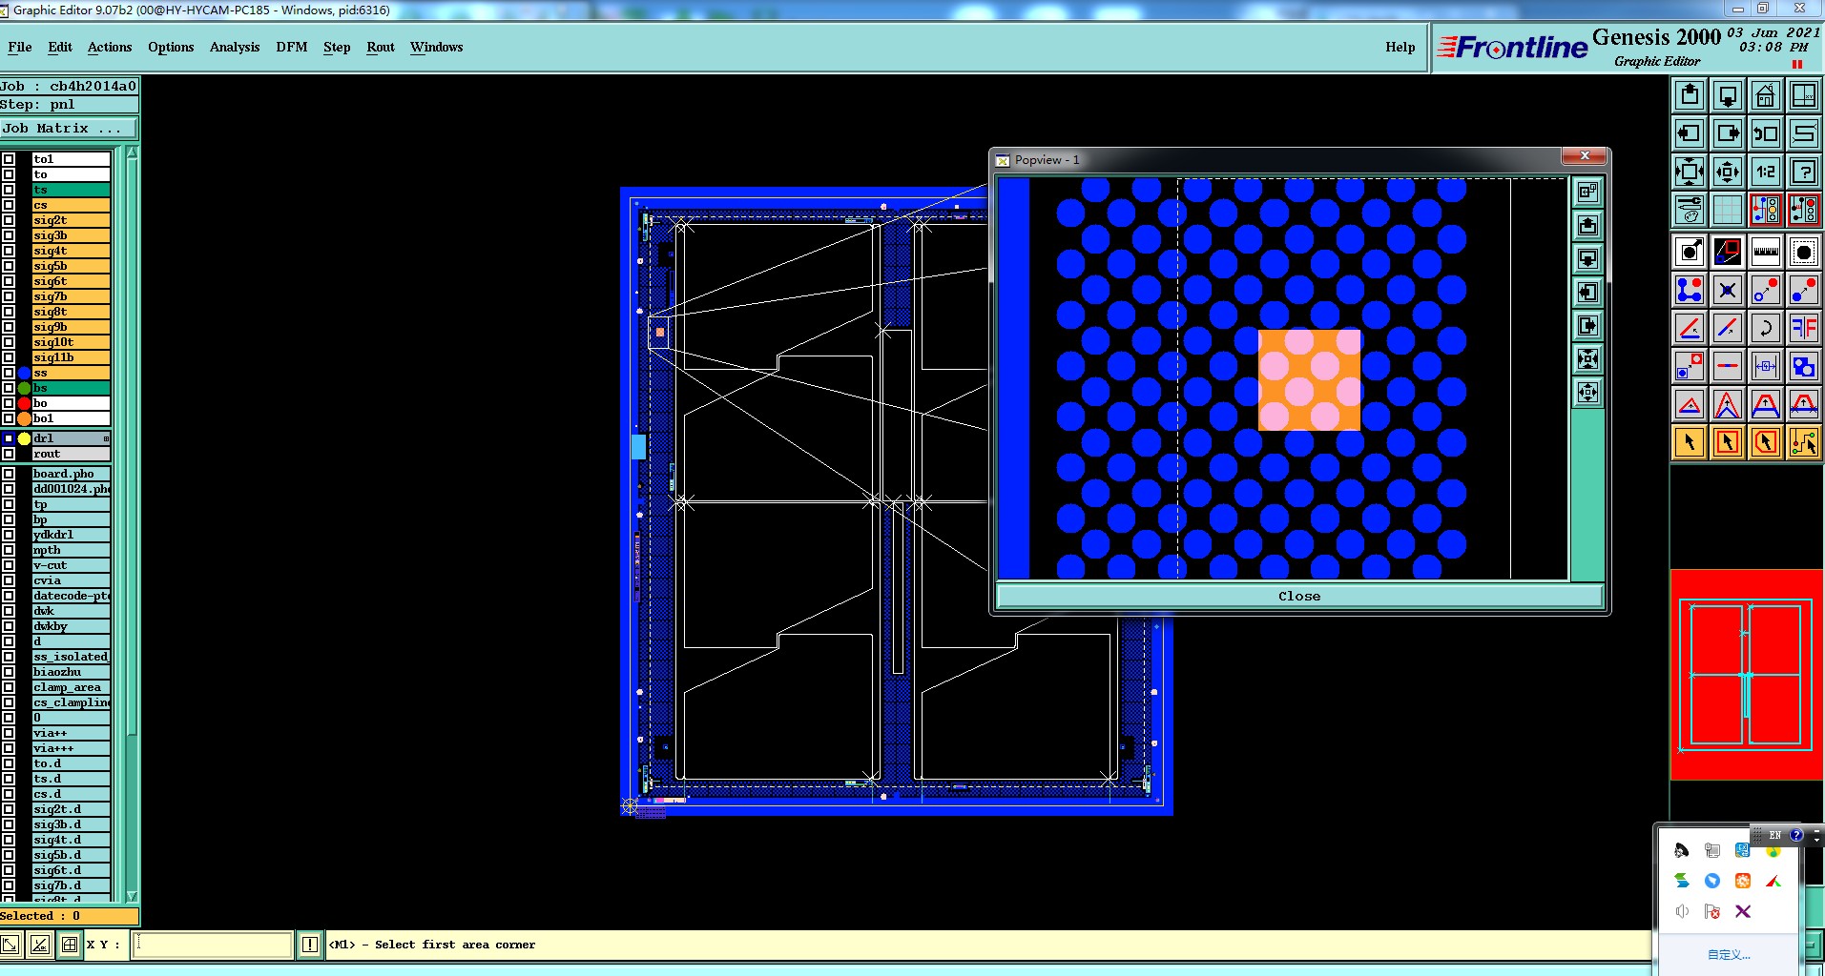Toggle checkbox for layer sig5b

pyautogui.click(x=9, y=266)
